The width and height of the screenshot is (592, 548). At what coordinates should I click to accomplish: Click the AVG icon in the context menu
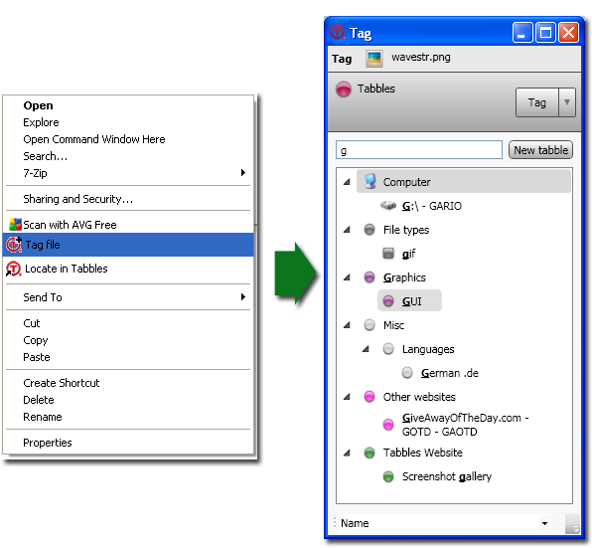15,225
